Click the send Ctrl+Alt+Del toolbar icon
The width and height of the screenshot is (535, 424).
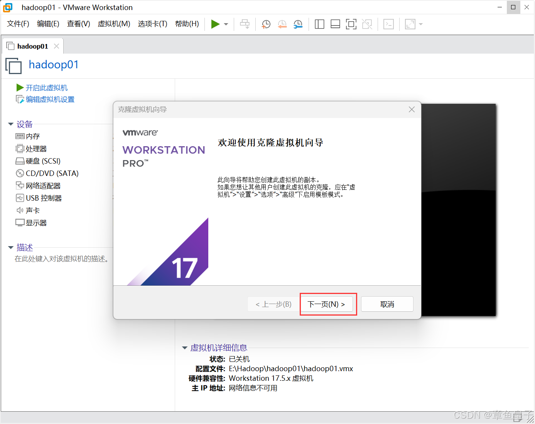click(245, 24)
